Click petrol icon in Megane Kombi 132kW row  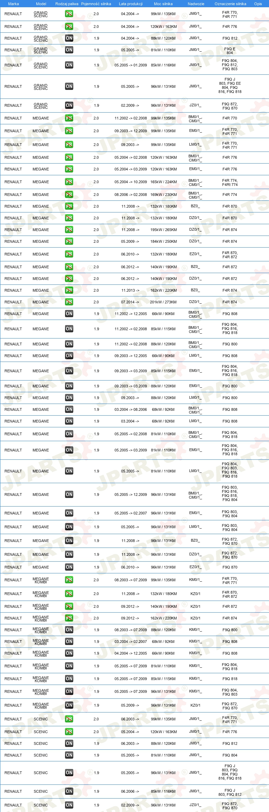click(x=69, y=594)
